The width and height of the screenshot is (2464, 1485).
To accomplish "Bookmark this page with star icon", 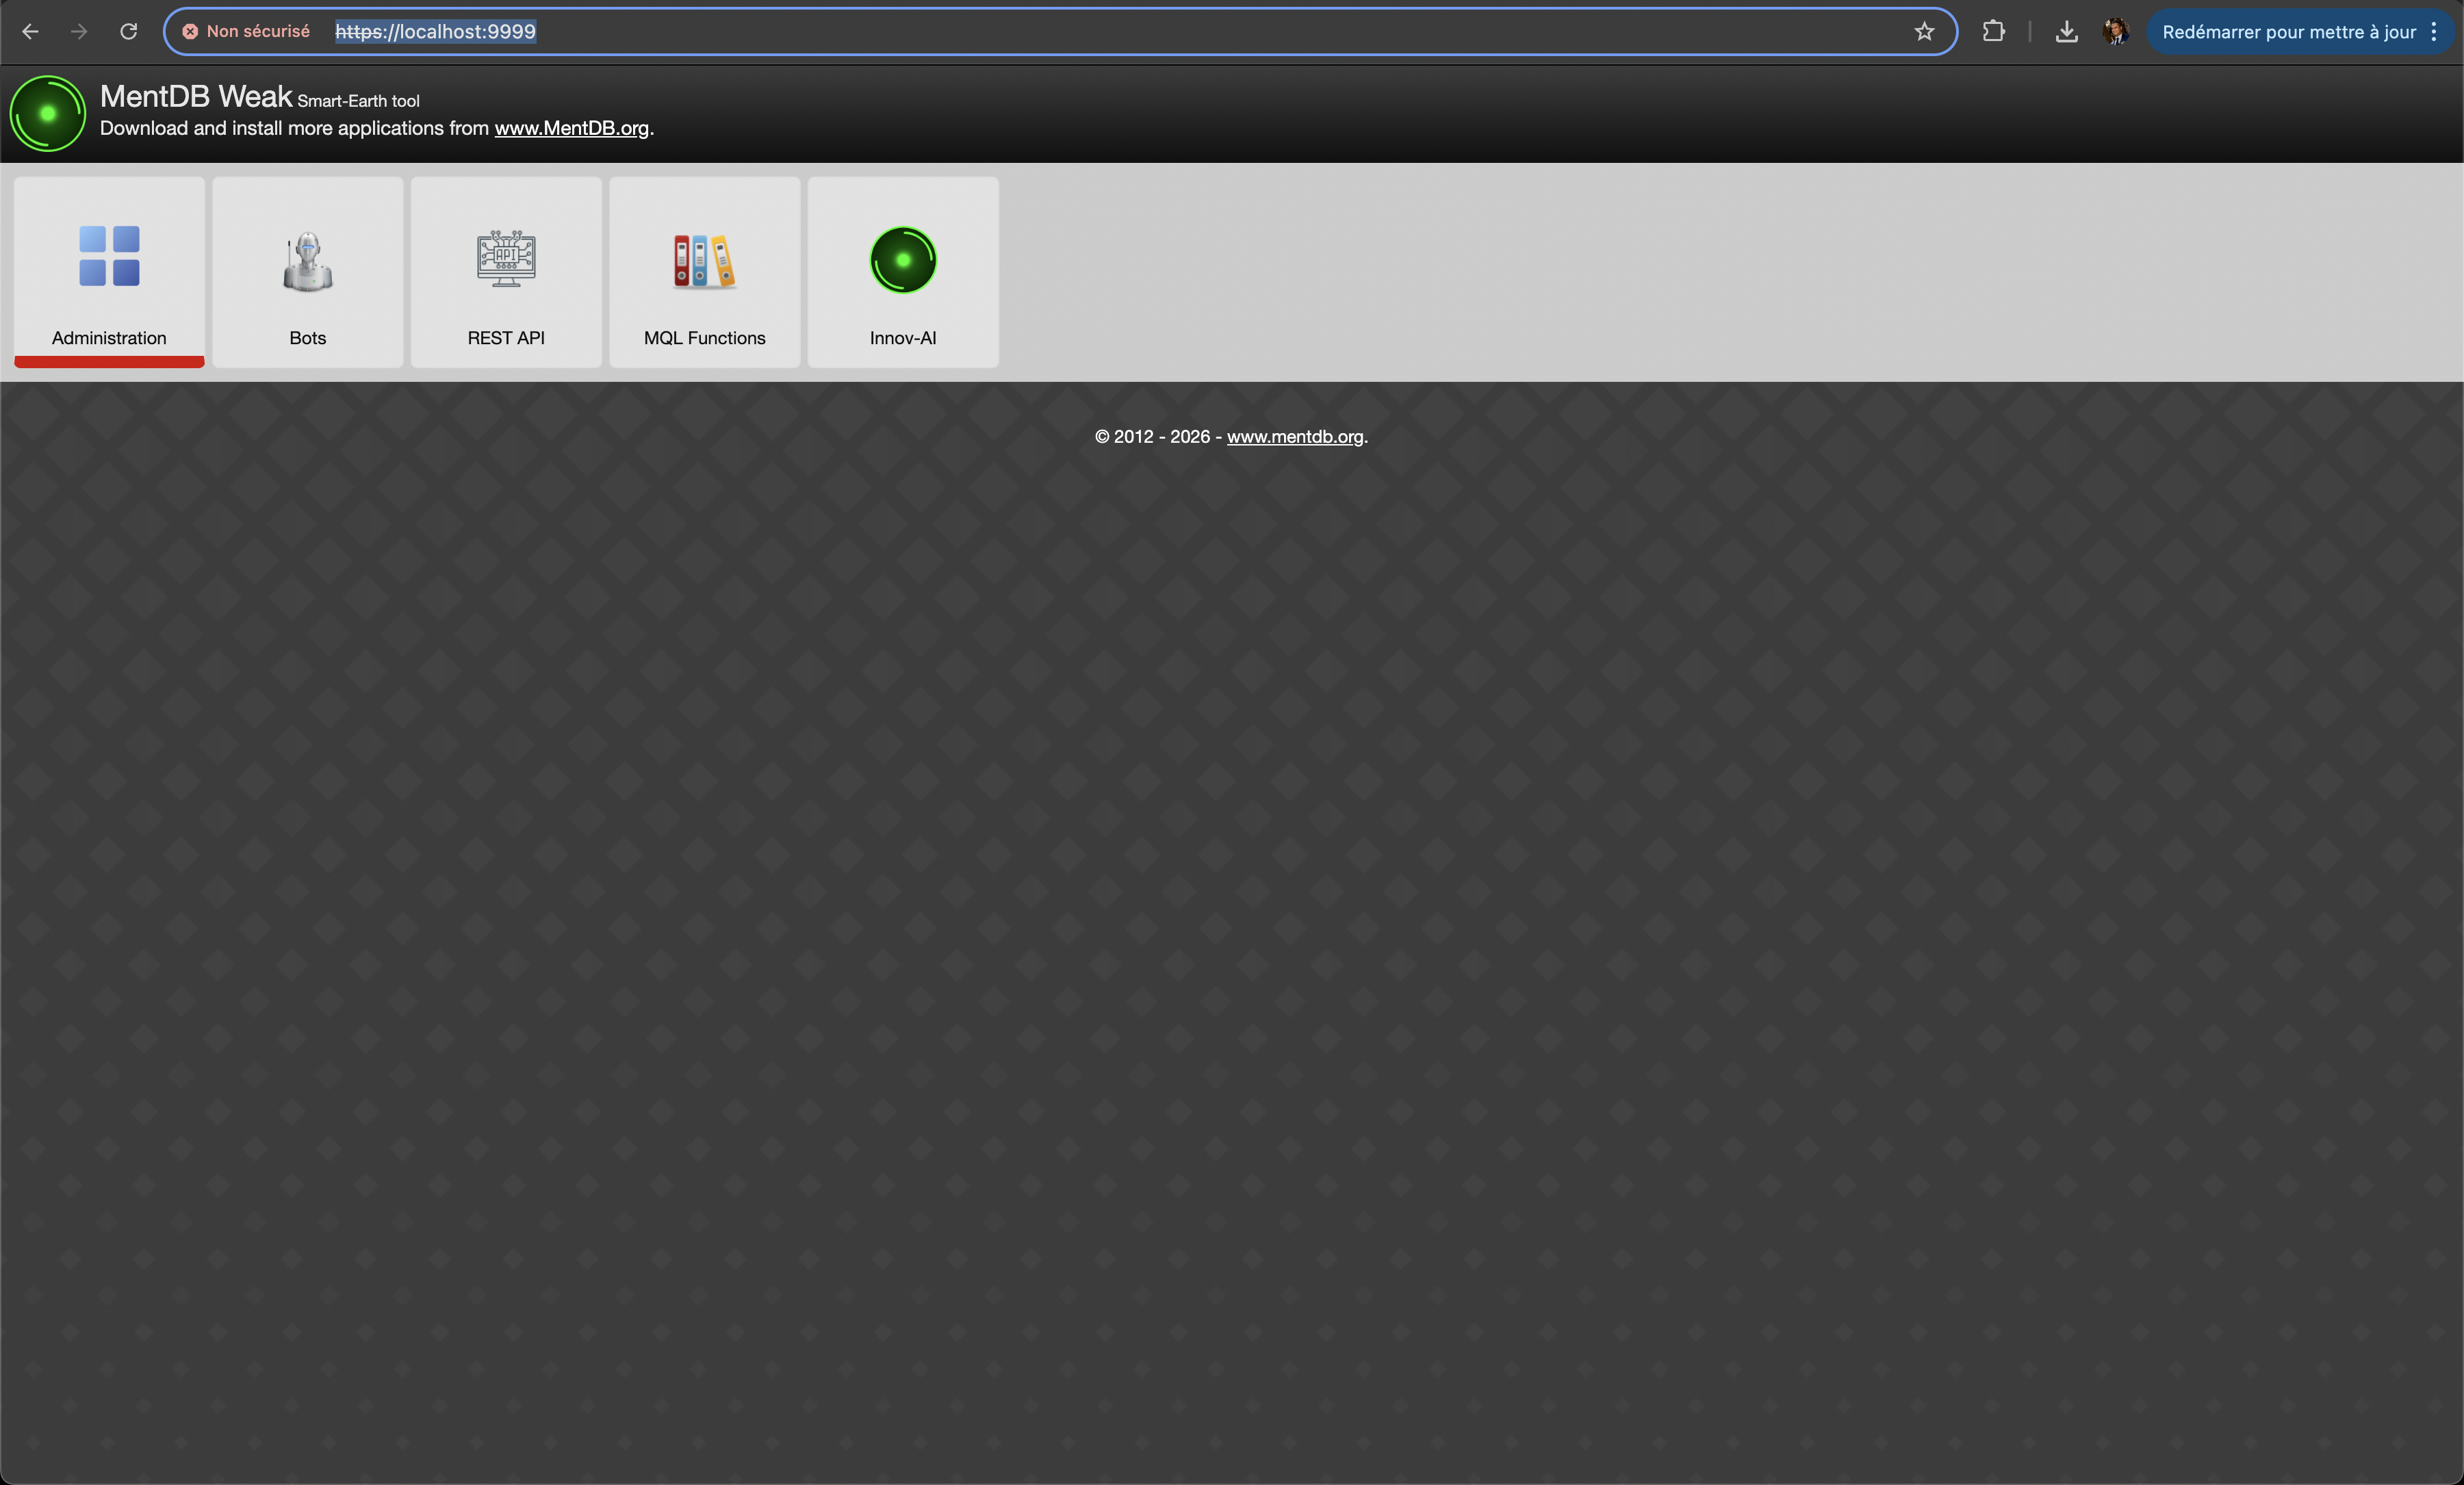I will click(1924, 32).
